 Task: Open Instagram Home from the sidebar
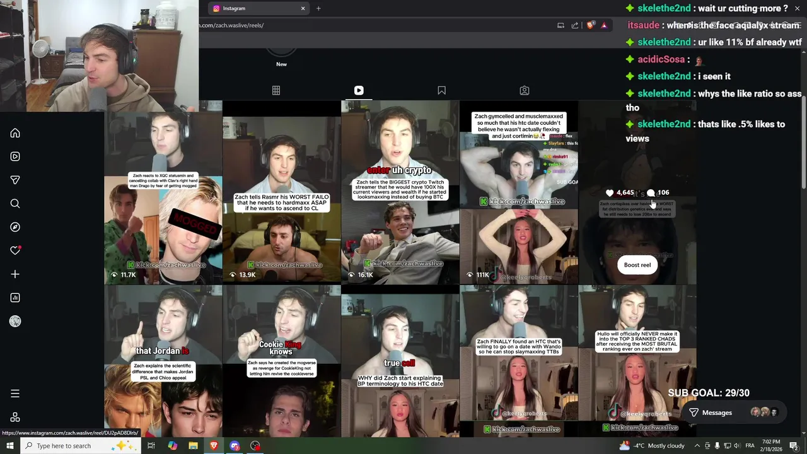15,133
